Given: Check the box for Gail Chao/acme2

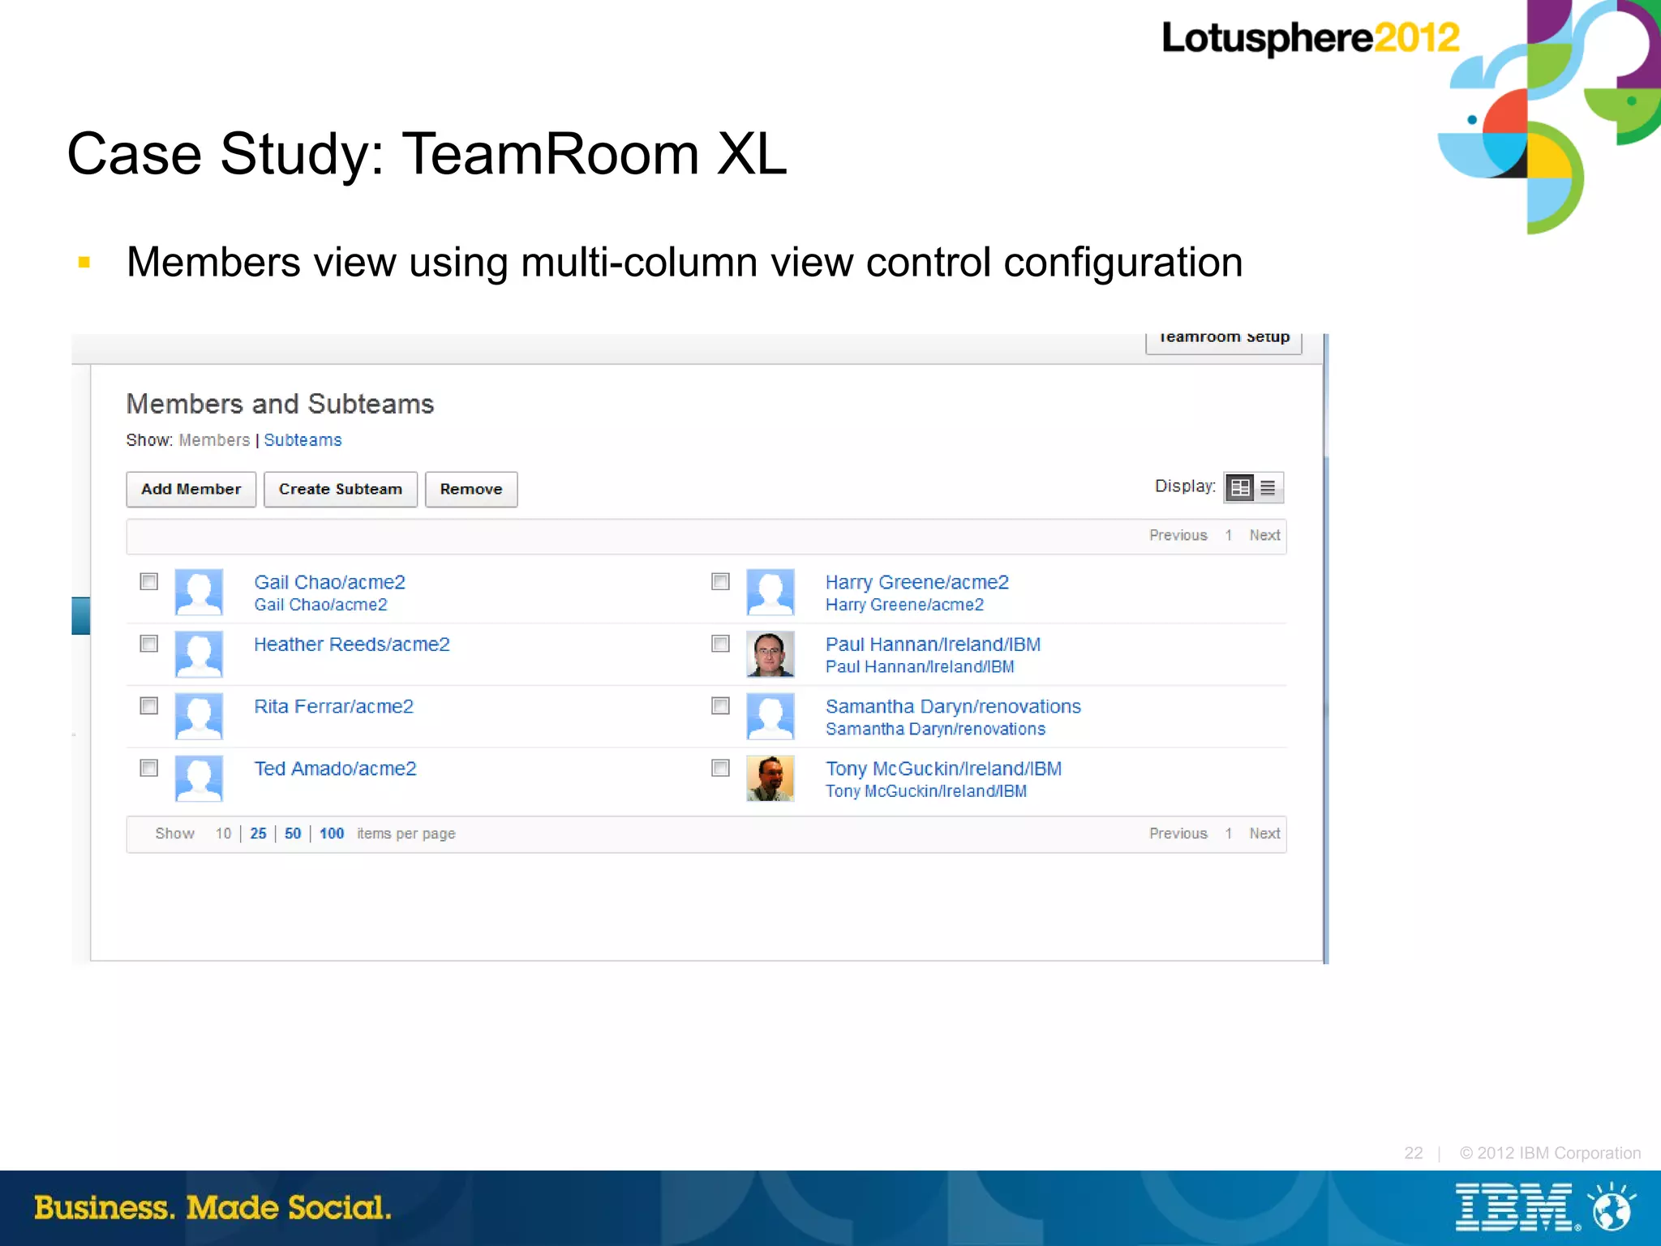Looking at the screenshot, I should coord(148,581).
